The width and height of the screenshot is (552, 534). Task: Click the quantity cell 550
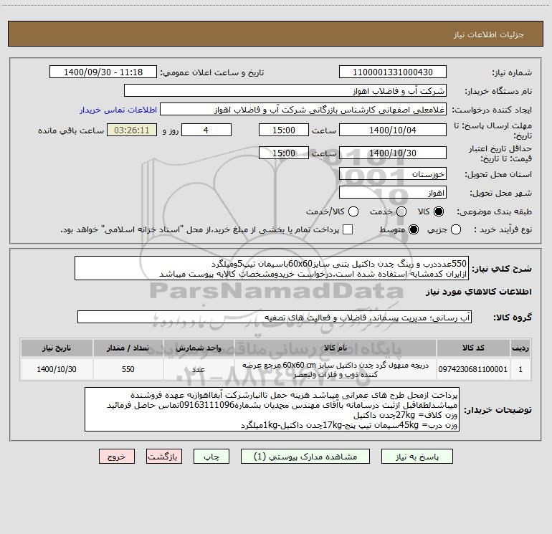tap(128, 369)
